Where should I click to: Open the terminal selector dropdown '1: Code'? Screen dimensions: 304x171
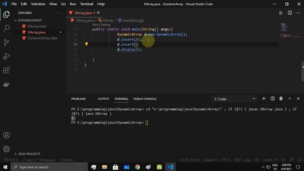(235, 99)
